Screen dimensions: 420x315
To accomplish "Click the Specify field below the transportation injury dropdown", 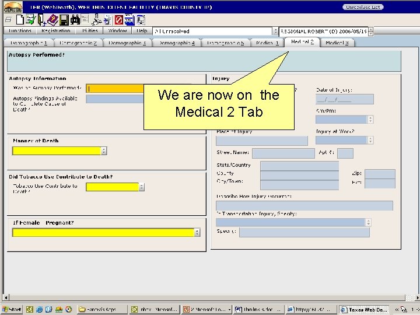I will (x=304, y=232).
